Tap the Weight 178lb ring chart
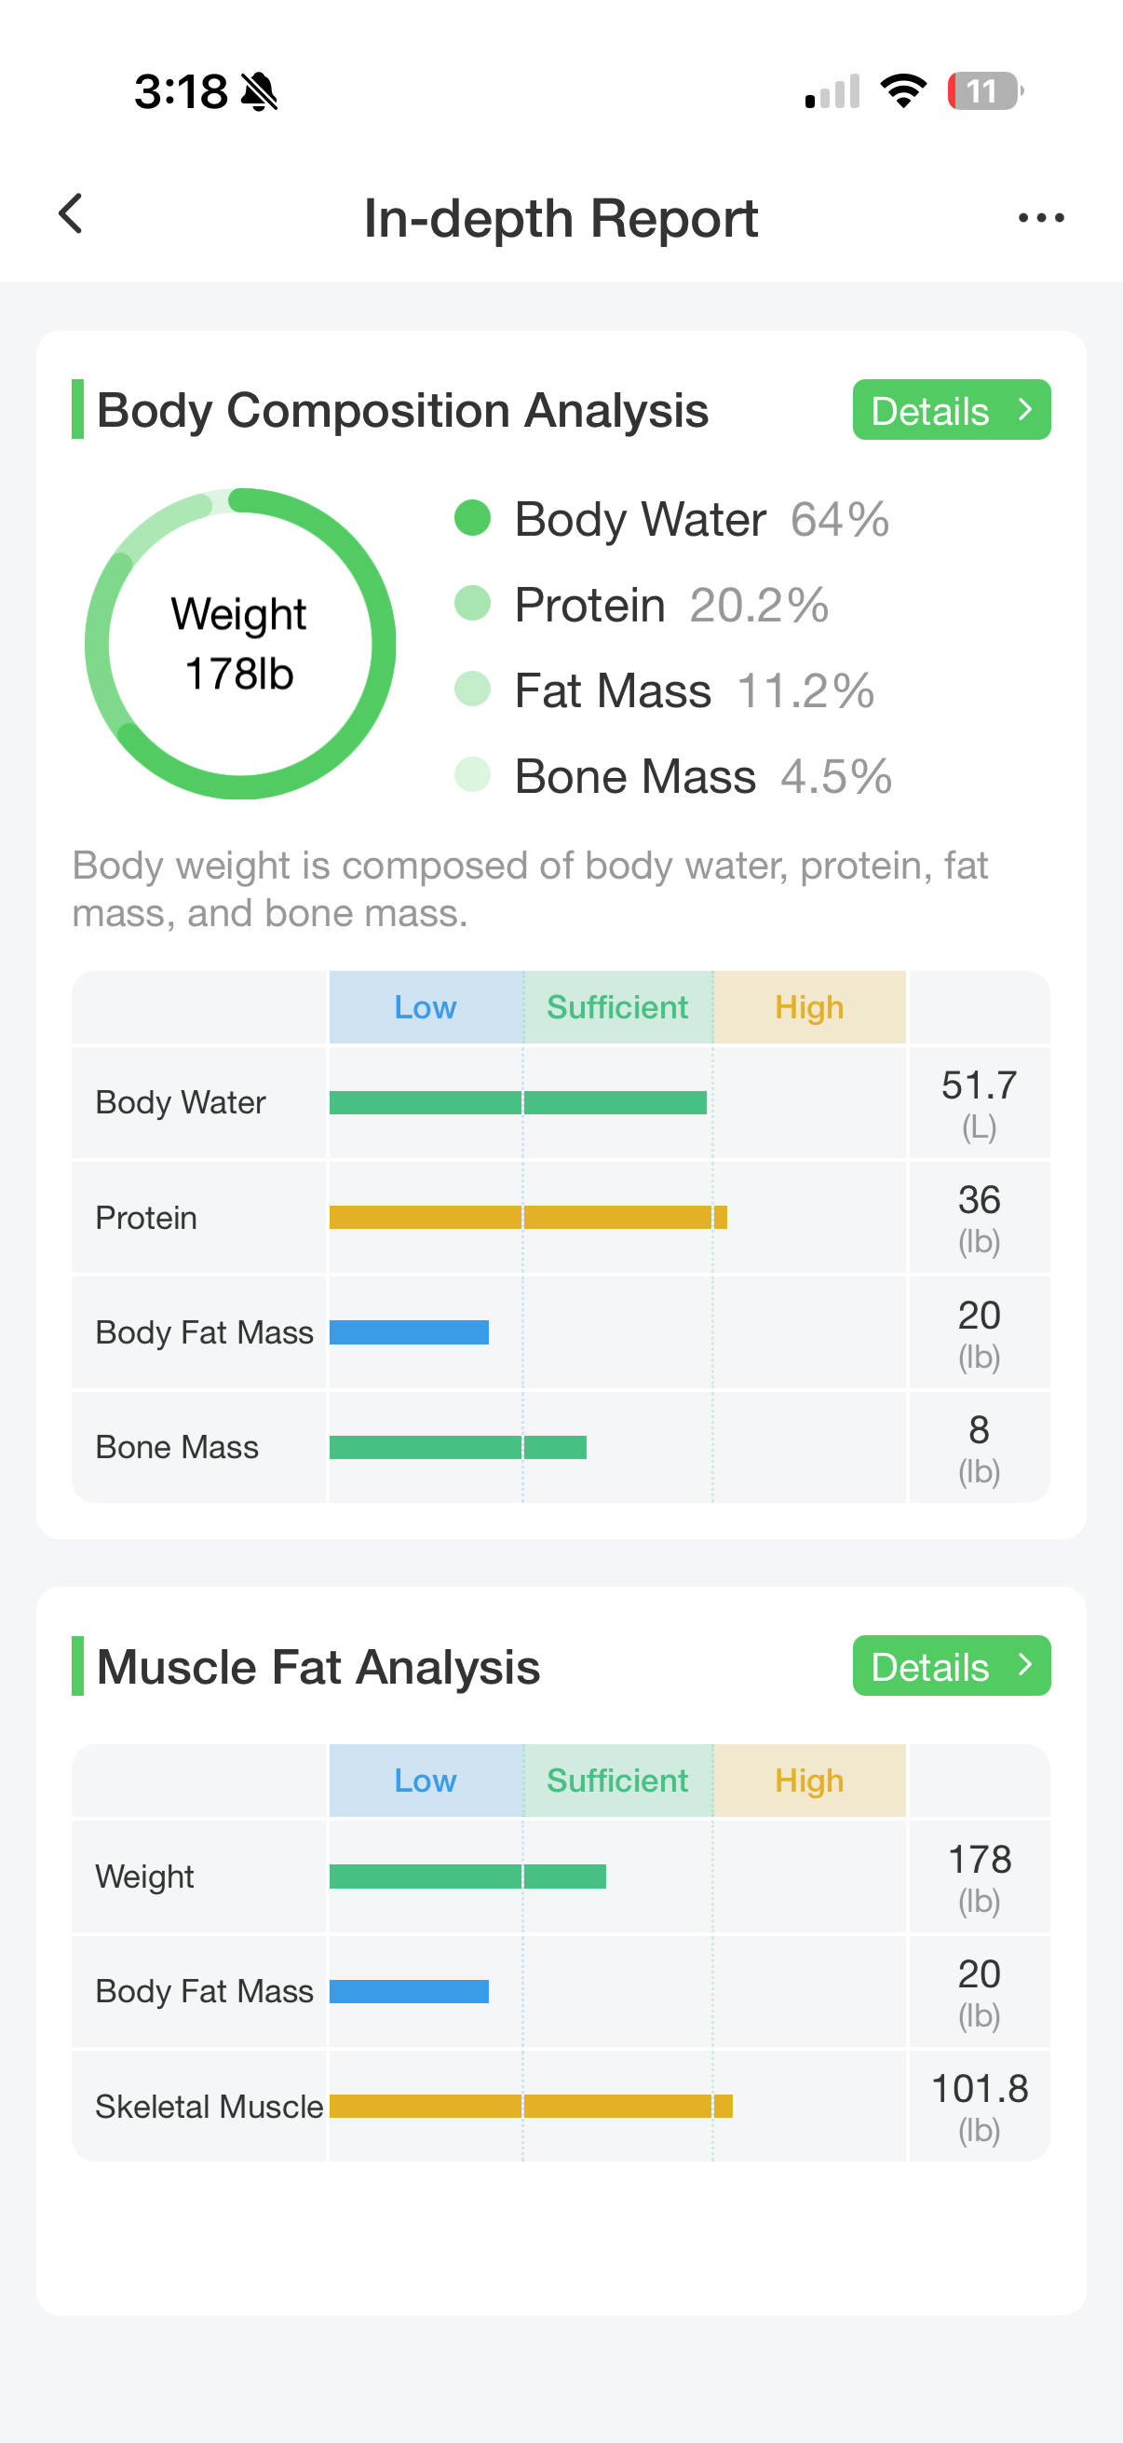The height and width of the screenshot is (2443, 1123). (x=239, y=644)
